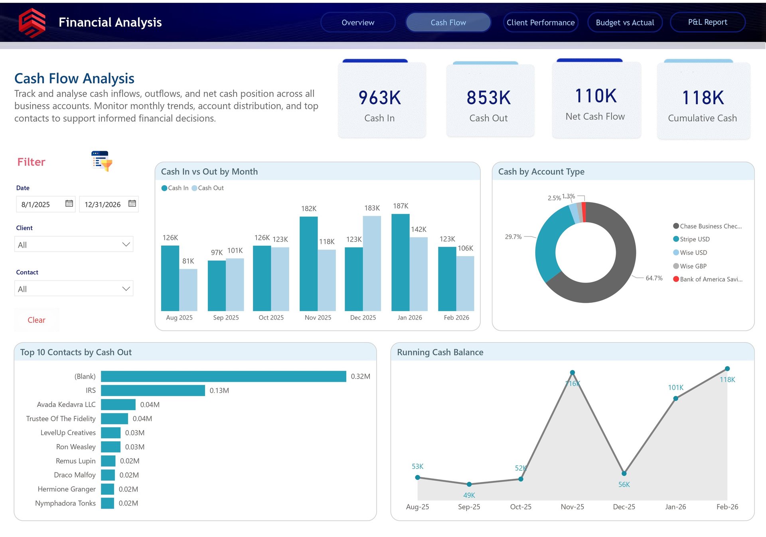
Task: Go to the Budget vs Actual page
Action: 624,22
